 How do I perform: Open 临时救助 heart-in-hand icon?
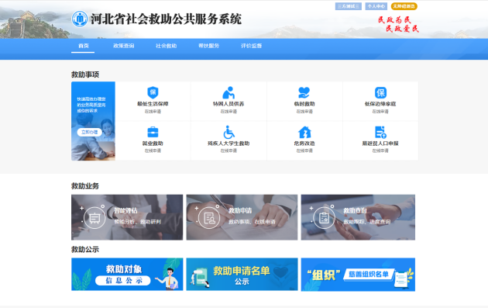pyautogui.click(x=304, y=92)
